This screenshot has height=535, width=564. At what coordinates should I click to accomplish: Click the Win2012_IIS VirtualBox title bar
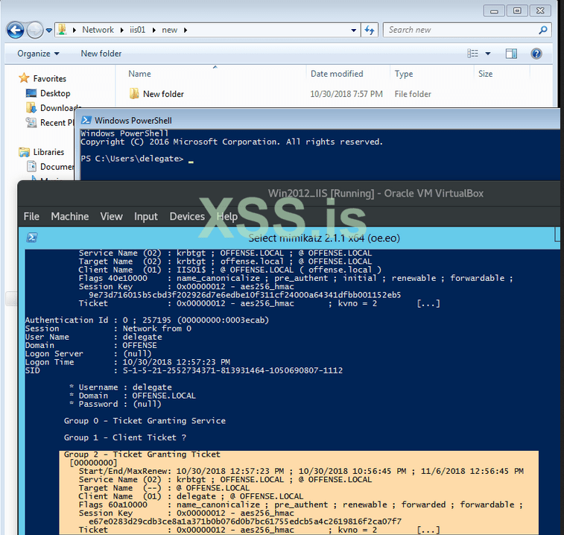click(376, 193)
